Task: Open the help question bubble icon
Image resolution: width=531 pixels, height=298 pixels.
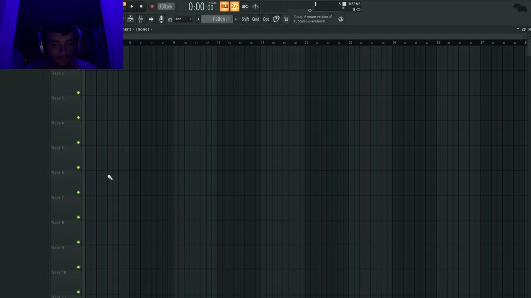Action: [x=276, y=19]
